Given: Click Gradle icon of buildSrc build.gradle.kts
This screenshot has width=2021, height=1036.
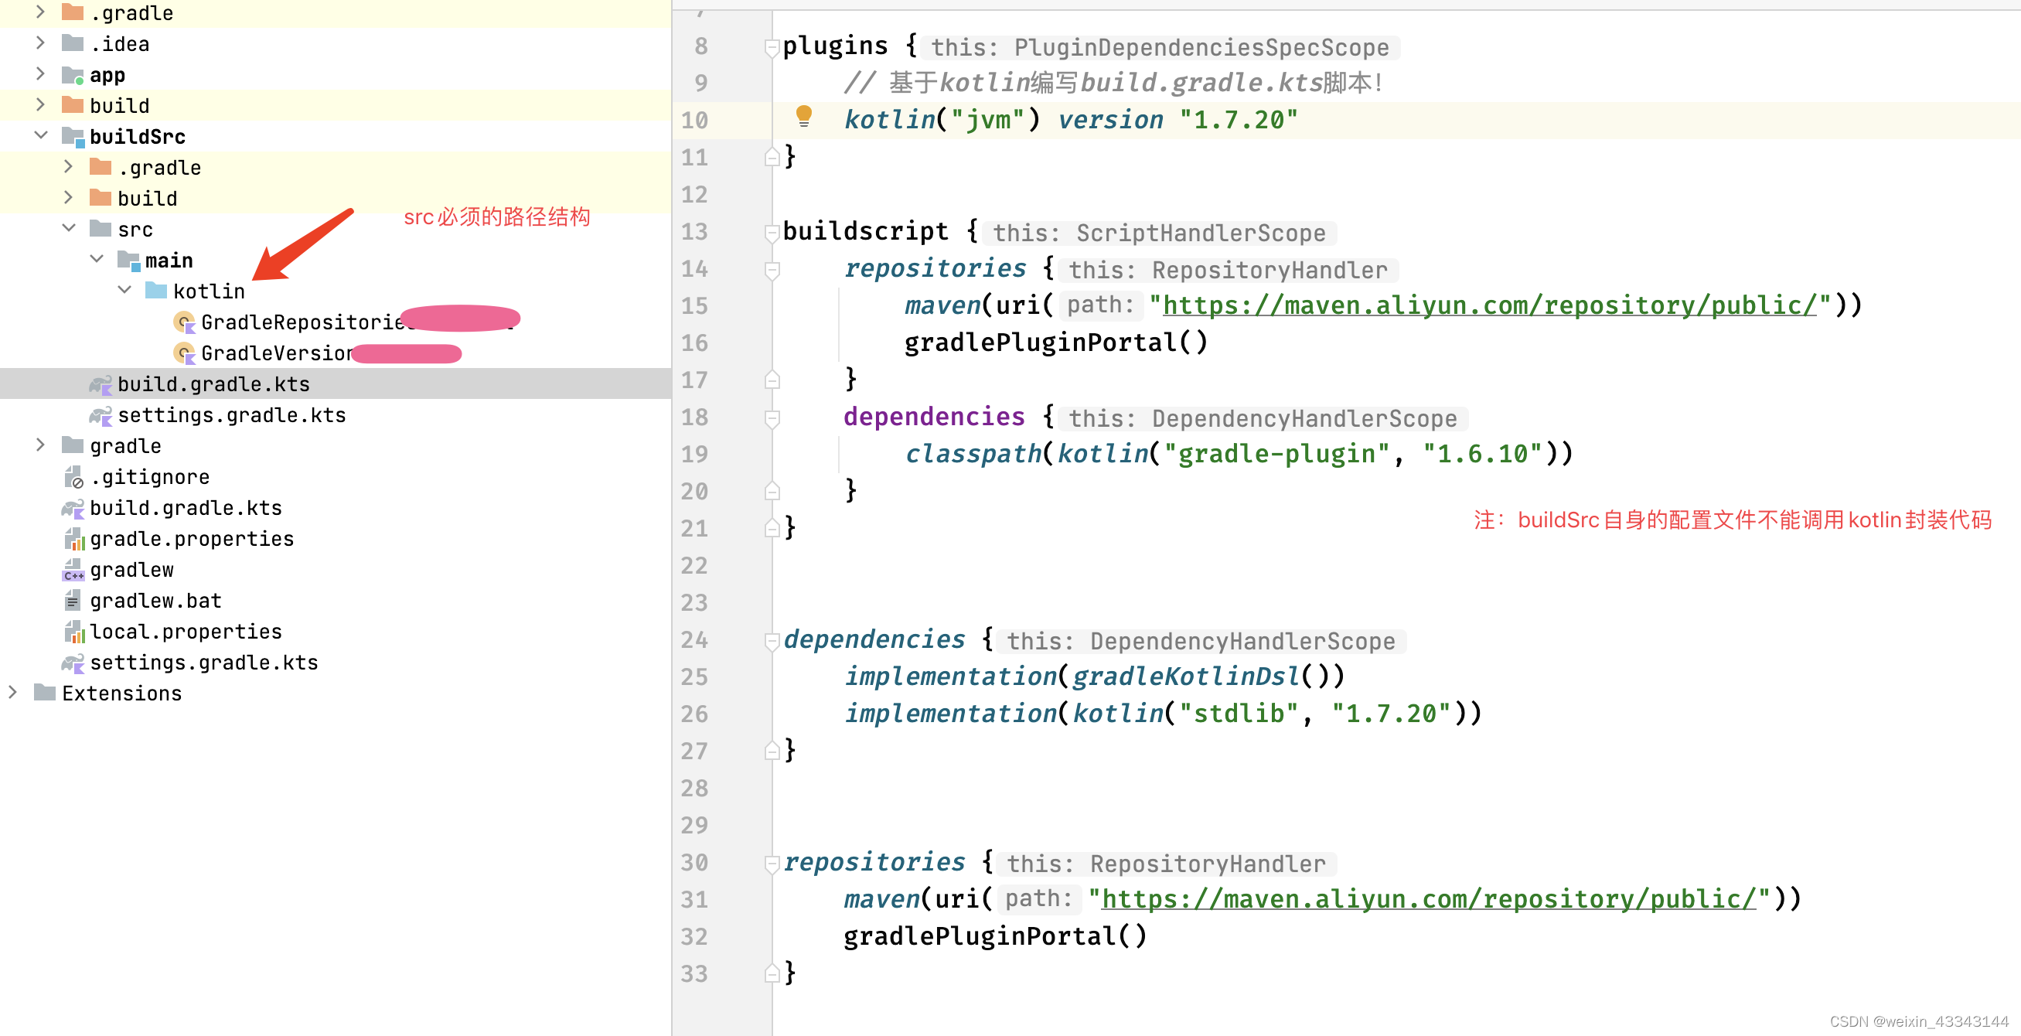Looking at the screenshot, I should pyautogui.click(x=101, y=383).
